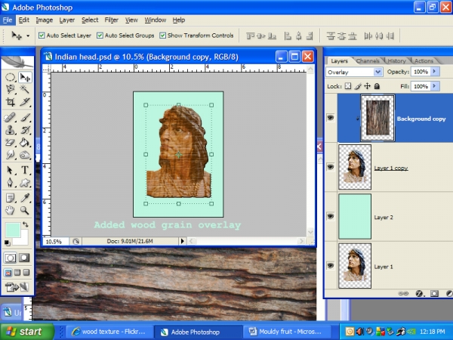Select the Sponge tool
The height and width of the screenshot is (340, 453).
click(25, 155)
